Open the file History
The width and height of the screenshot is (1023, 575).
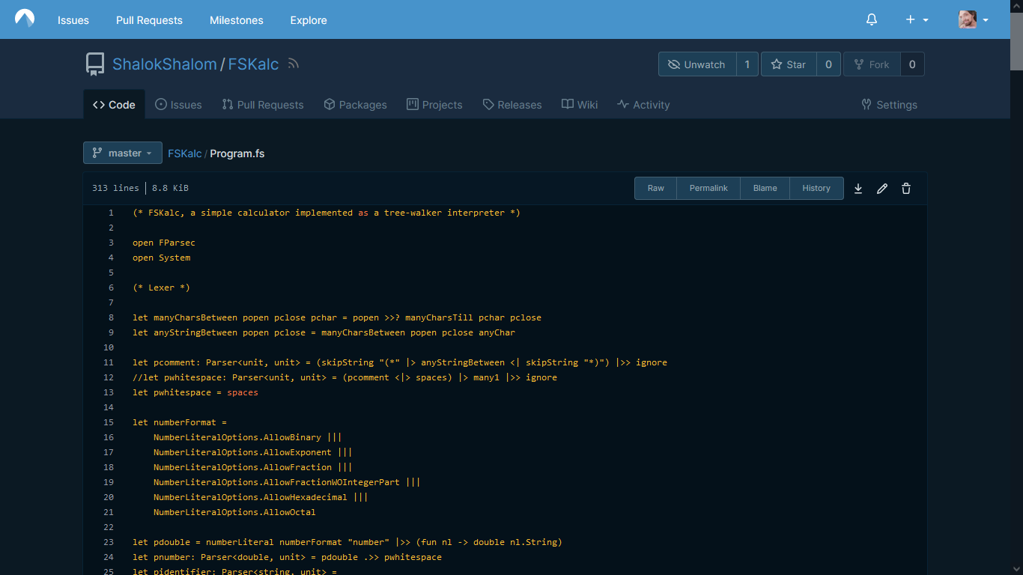point(816,188)
